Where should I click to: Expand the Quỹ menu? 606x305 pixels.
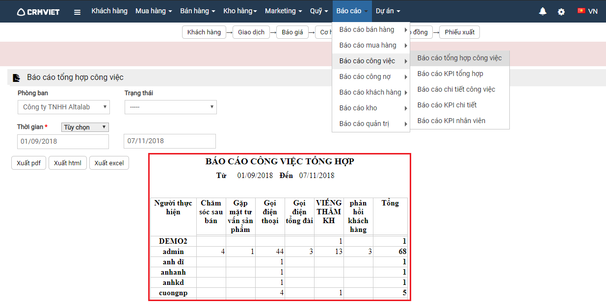coord(319,11)
